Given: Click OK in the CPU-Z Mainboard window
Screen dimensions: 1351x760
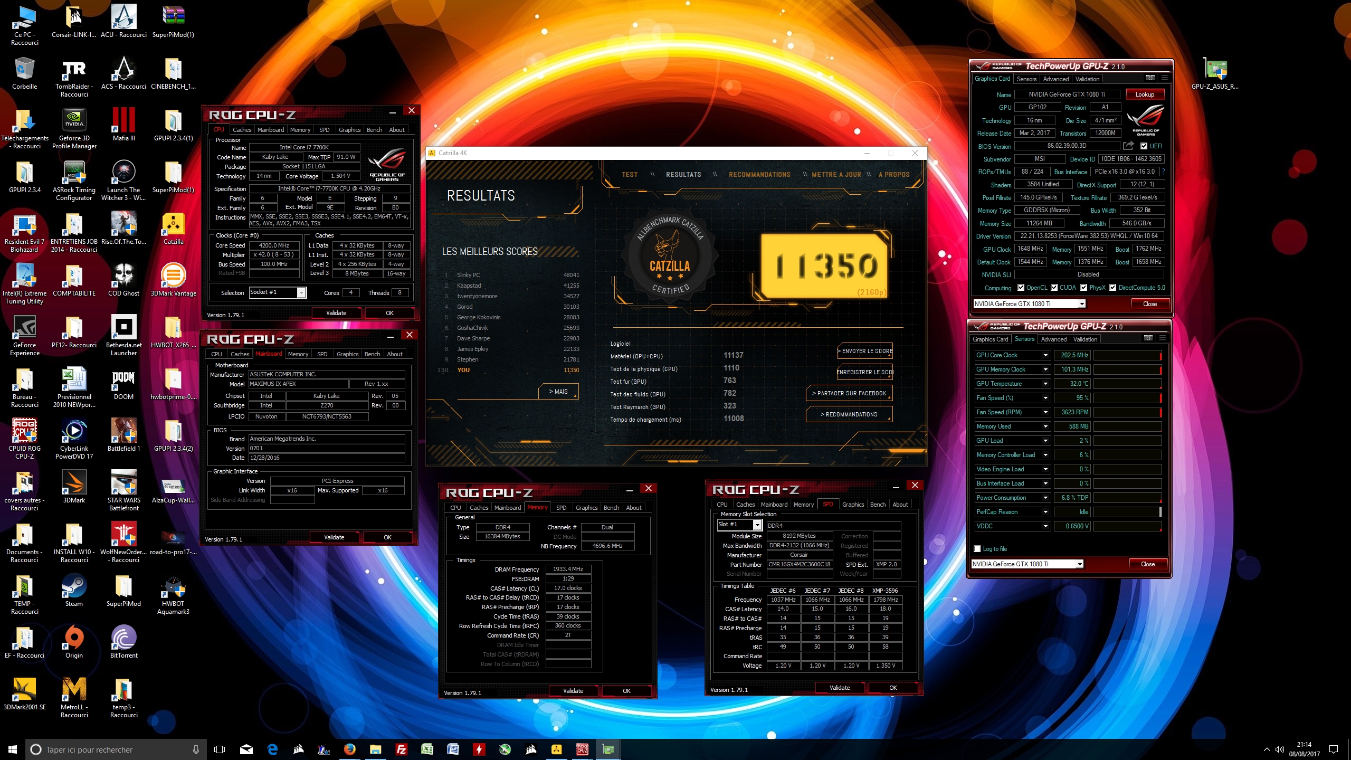Looking at the screenshot, I should (387, 537).
